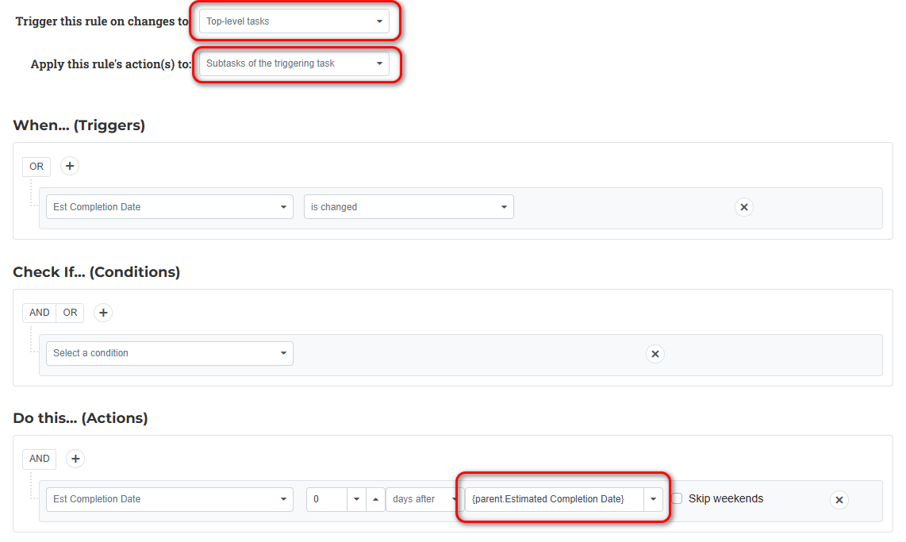Add a new action with the plus icon
This screenshot has height=542, width=906.
[x=75, y=459]
